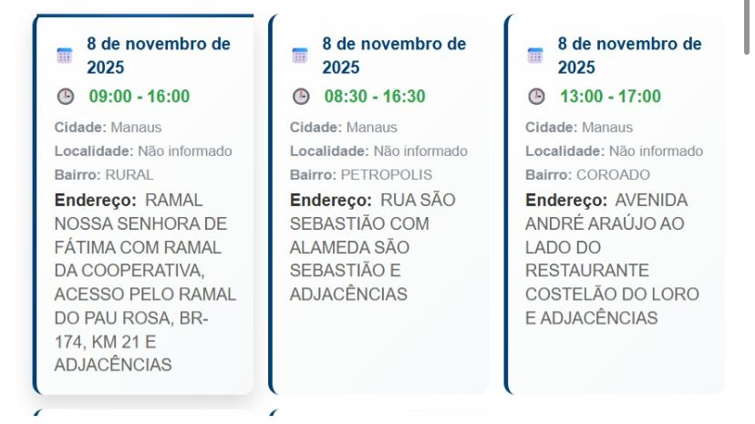Click the Avenida André Araújo address text
This screenshot has height=424, width=755.
(612, 259)
